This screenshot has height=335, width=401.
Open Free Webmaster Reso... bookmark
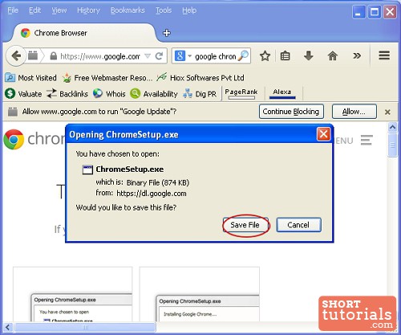pyautogui.click(x=107, y=78)
